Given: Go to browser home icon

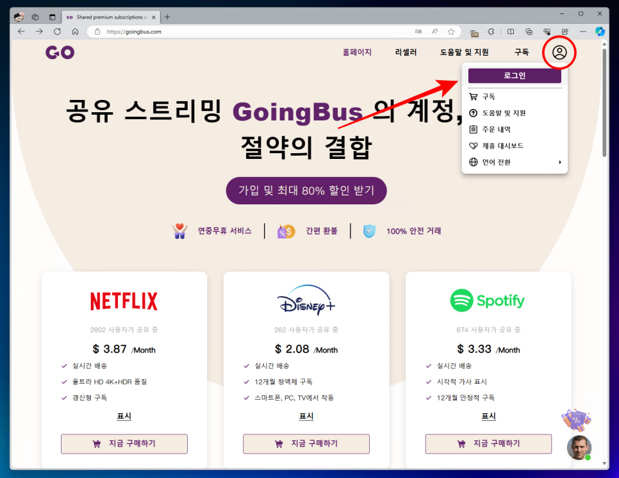Looking at the screenshot, I should click(75, 31).
